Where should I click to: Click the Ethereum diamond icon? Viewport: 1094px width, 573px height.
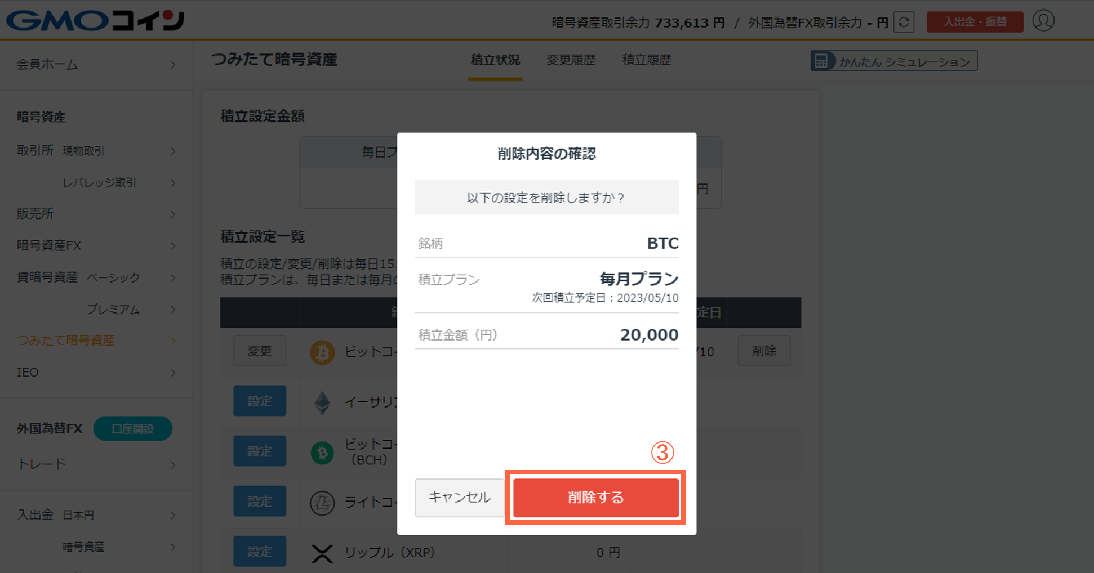point(322,402)
